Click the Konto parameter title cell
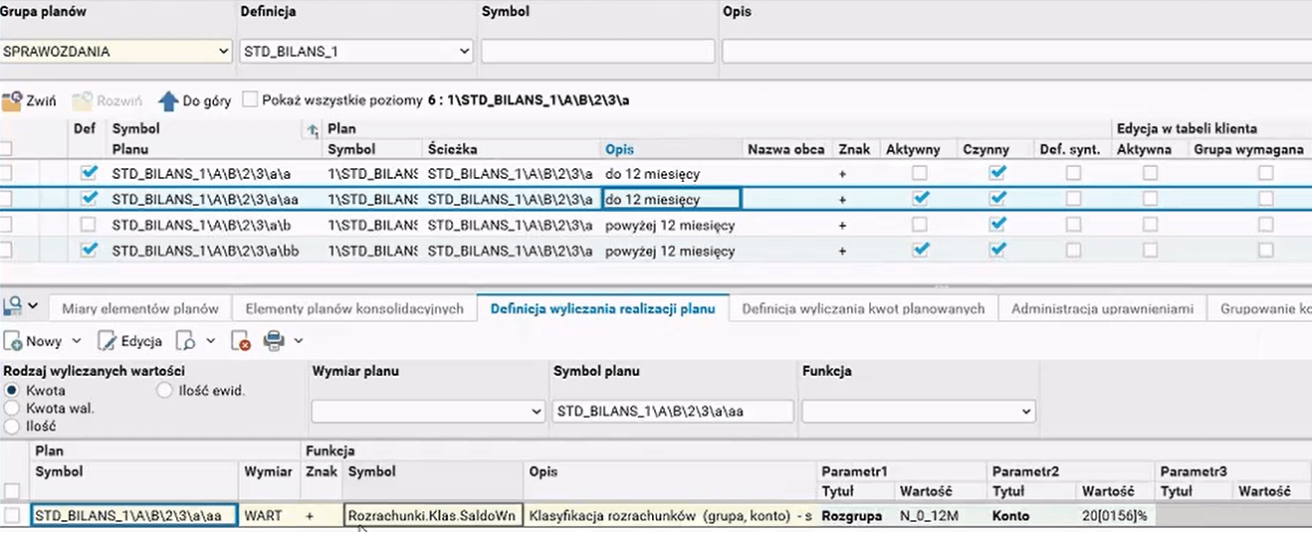 coord(1011,516)
